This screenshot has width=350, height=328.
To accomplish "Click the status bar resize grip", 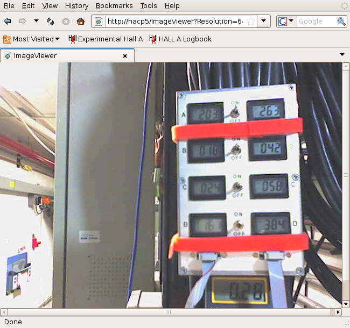I will click(347, 324).
